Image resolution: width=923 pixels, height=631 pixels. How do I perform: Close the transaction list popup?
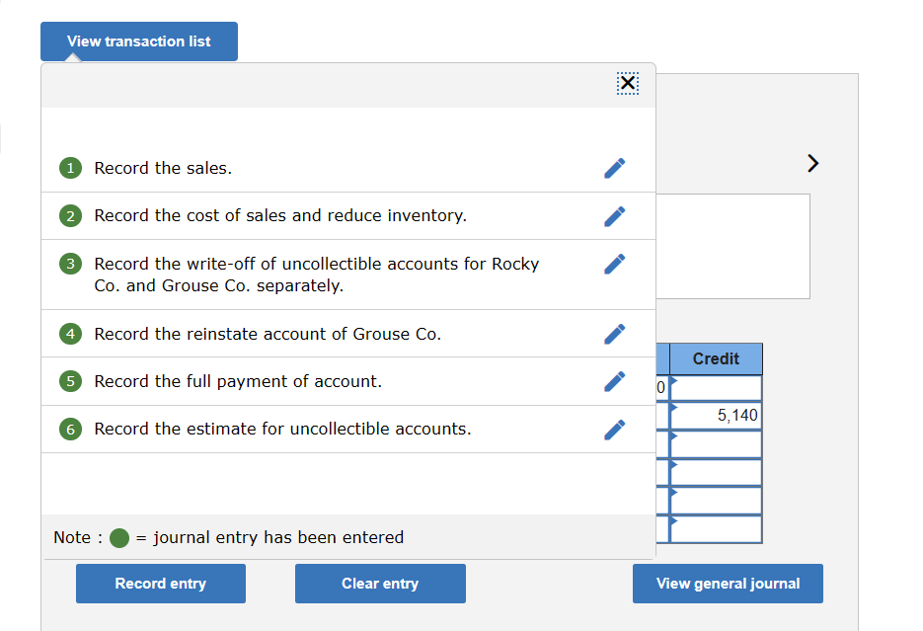tap(628, 84)
